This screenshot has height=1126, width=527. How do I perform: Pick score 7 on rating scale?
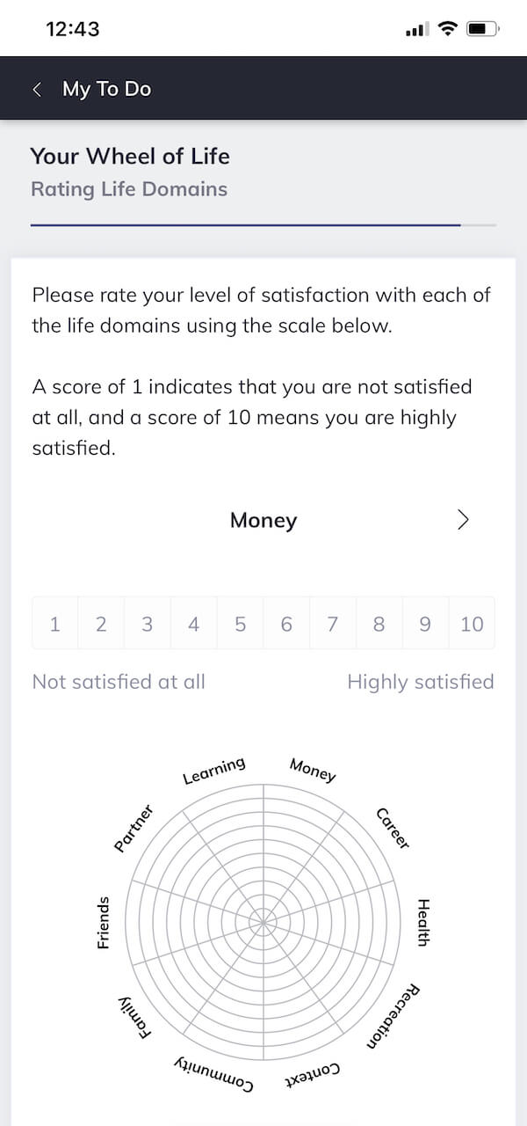333,624
